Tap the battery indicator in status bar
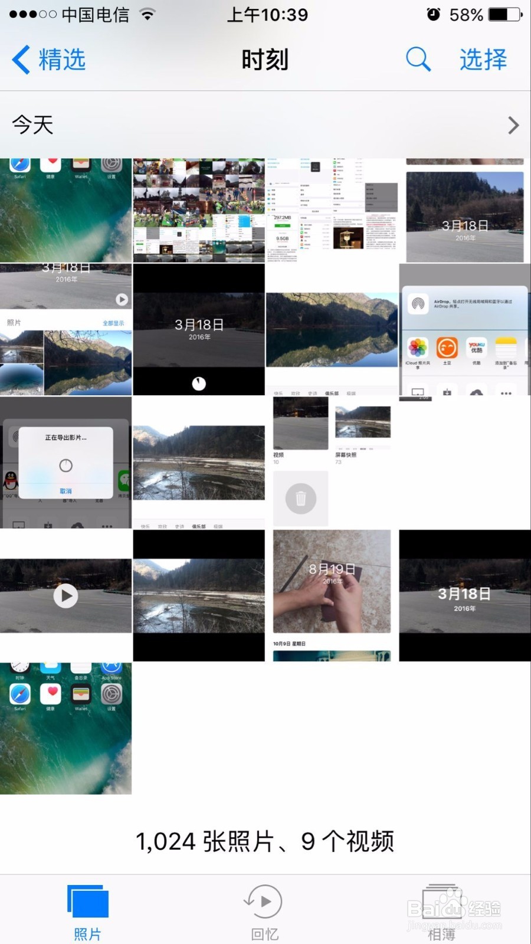The height and width of the screenshot is (944, 531). [506, 14]
